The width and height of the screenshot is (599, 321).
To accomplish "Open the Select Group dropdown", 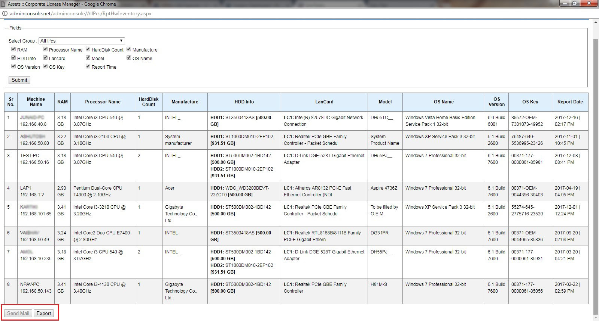I will pyautogui.click(x=82, y=41).
